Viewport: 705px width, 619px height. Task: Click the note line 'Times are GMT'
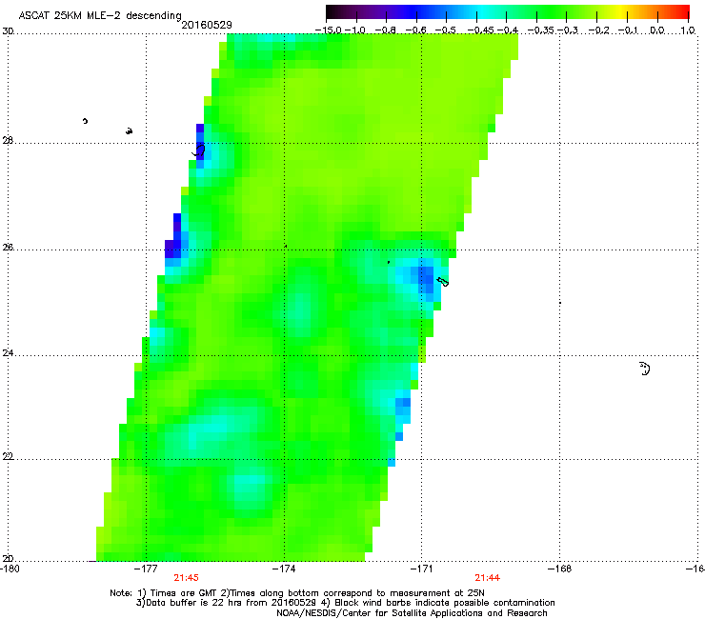(185, 593)
